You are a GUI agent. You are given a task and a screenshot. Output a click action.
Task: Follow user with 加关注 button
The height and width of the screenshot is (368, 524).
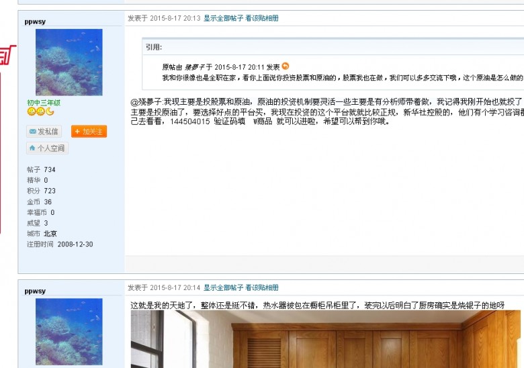89,132
